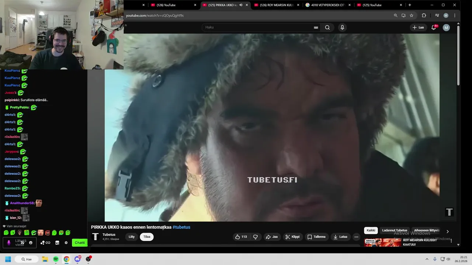This screenshot has width=472, height=265.
Task: Send message with green Chatti button
Action: [80, 243]
